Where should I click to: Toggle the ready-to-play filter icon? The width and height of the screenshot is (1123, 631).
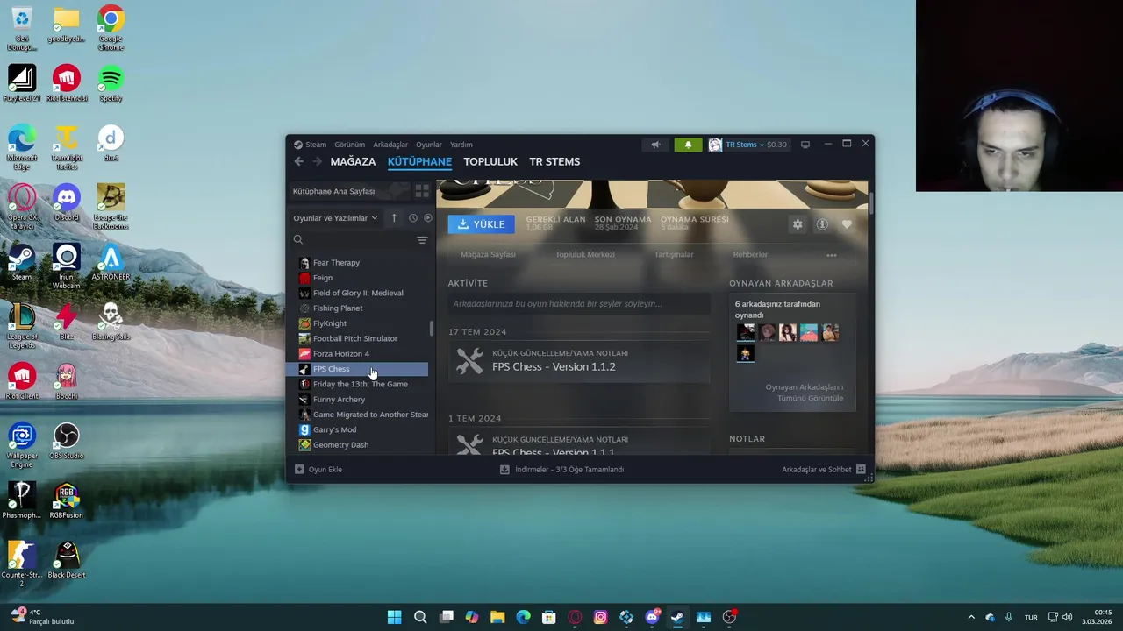coord(428,218)
